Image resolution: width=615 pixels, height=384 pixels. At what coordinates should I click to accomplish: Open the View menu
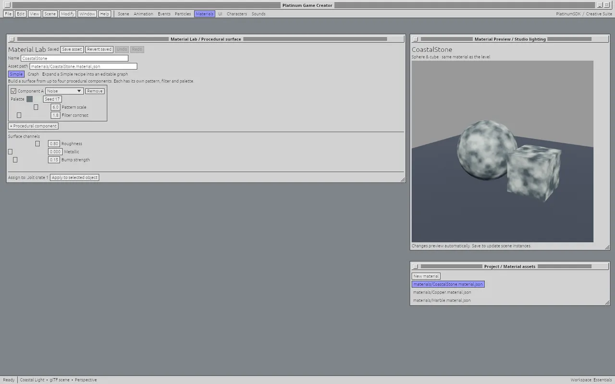(x=35, y=14)
